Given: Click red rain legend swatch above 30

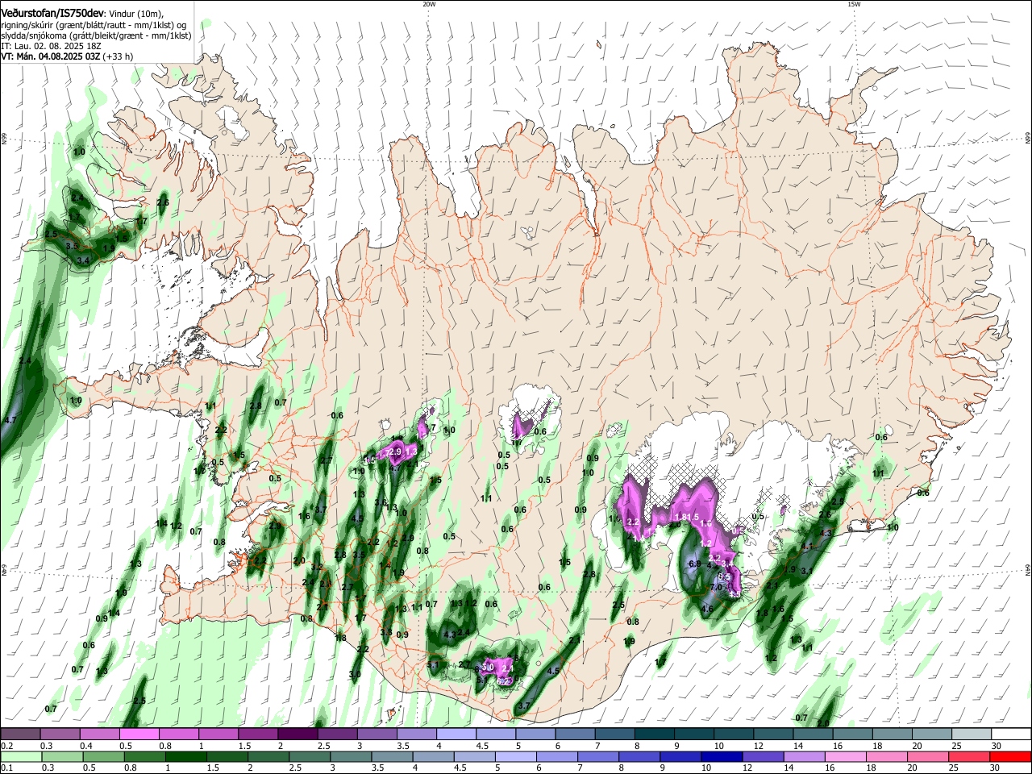Looking at the screenshot, I should (1012, 756).
